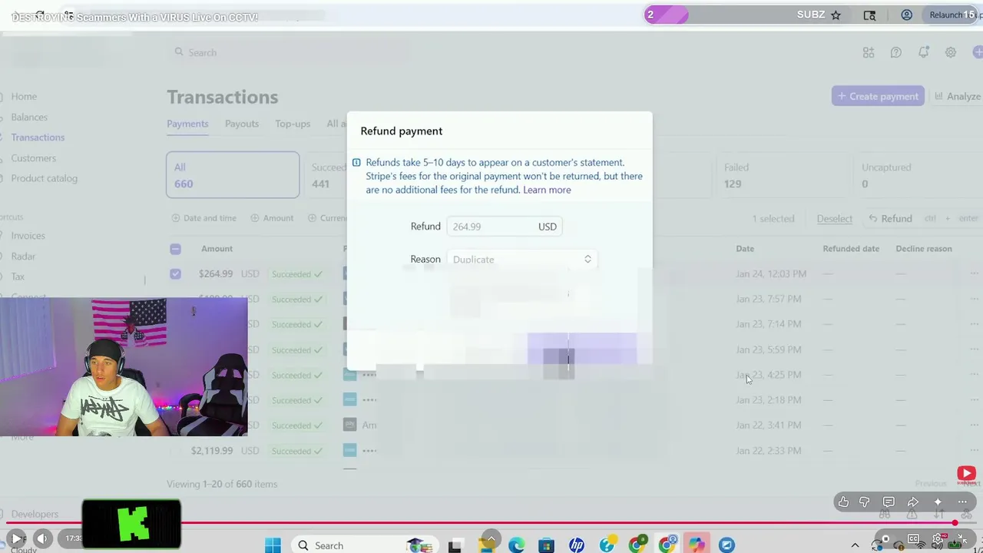Click the Jan 24, 12:03 PM date cell
Viewport: 983px width, 553px height.
(x=771, y=274)
